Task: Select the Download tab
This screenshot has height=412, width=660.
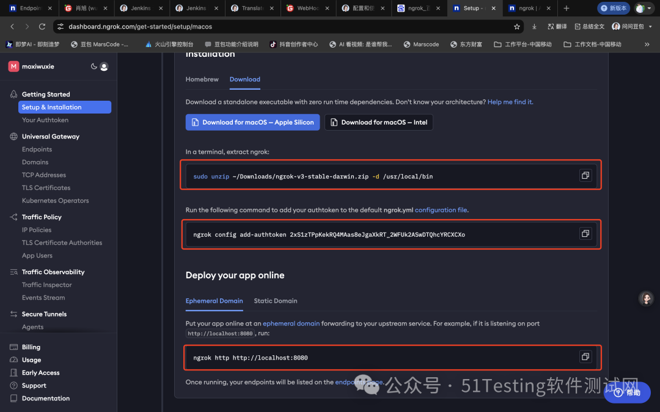Action: [x=244, y=79]
